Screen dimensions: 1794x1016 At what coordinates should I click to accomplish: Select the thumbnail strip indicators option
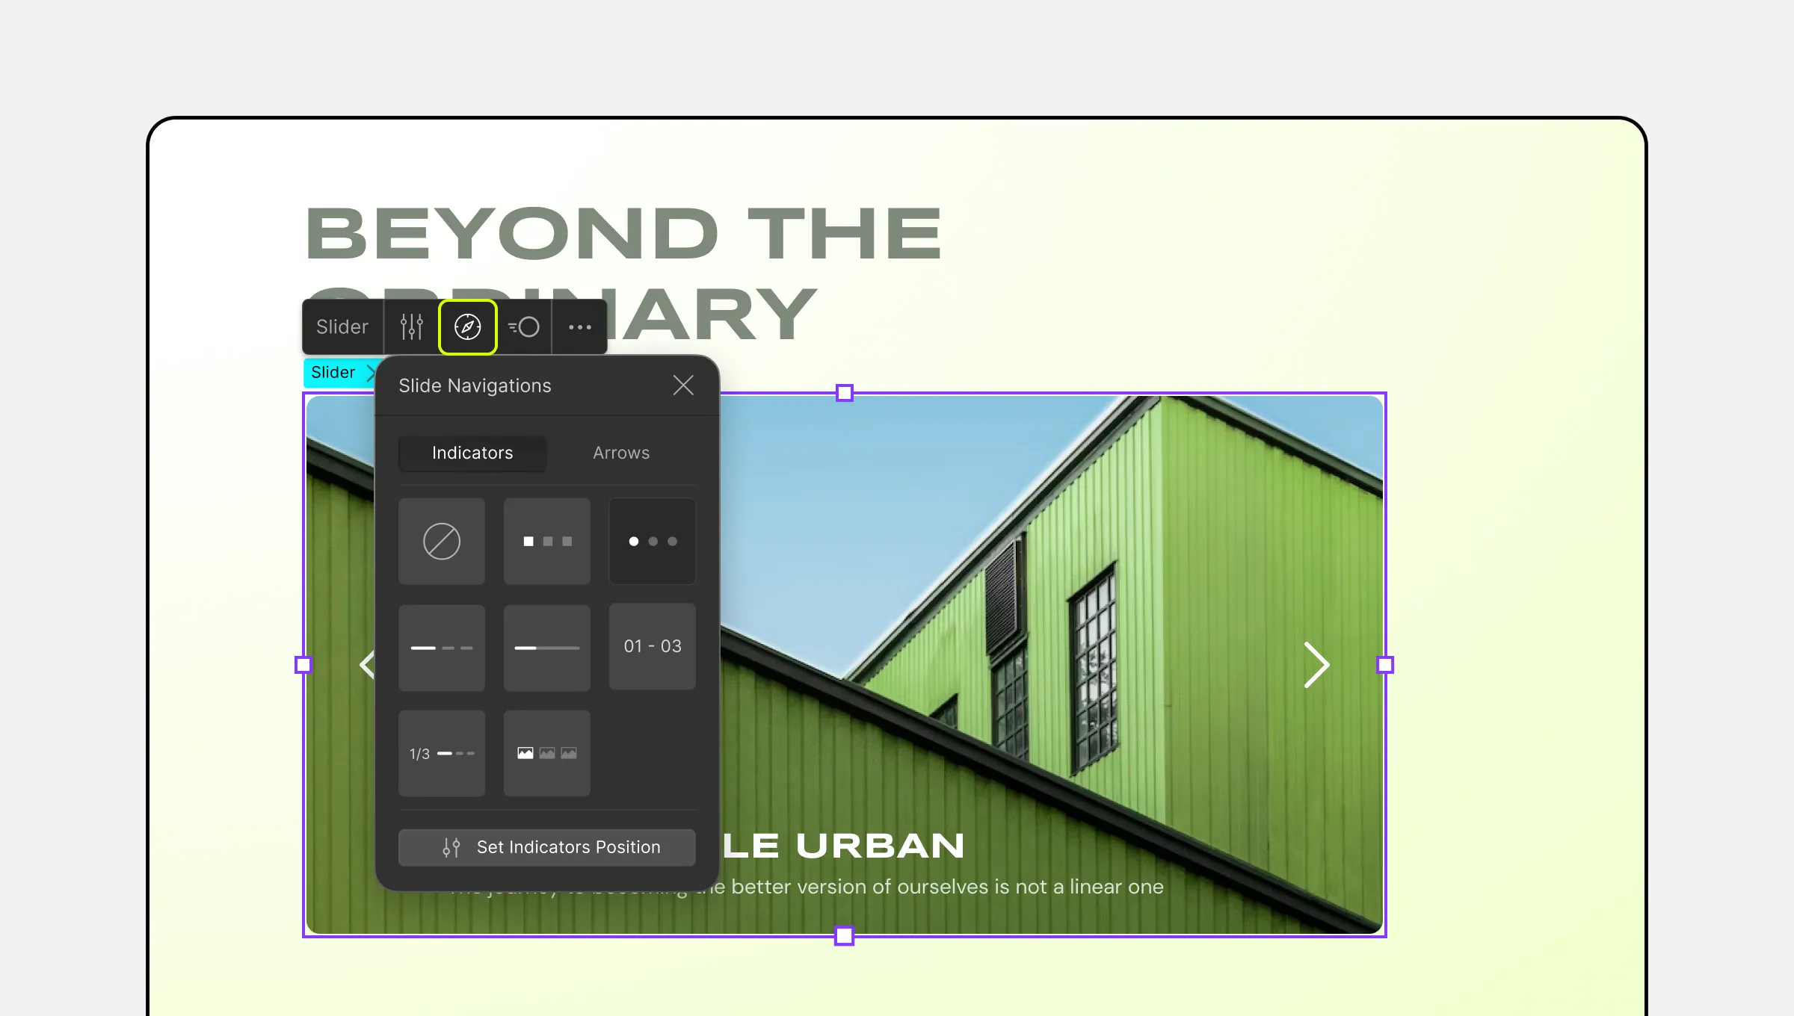546,752
